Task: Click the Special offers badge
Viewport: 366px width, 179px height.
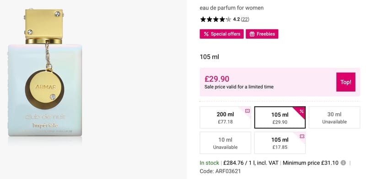Action: pos(221,34)
